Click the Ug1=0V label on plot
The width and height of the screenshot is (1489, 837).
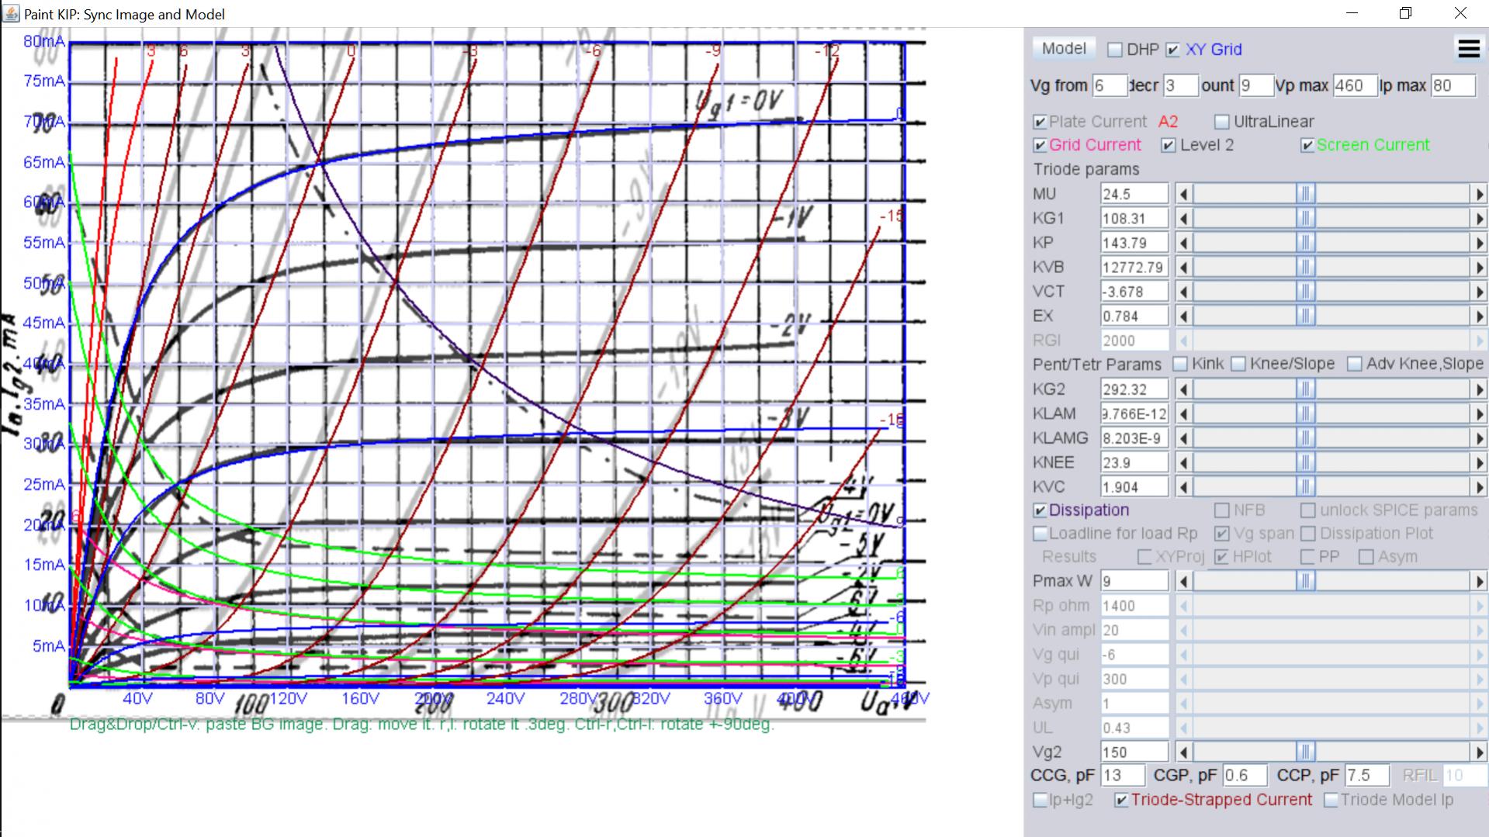coord(738,104)
